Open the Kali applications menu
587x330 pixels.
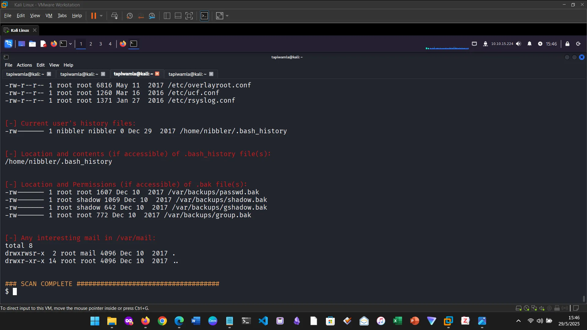[8, 44]
